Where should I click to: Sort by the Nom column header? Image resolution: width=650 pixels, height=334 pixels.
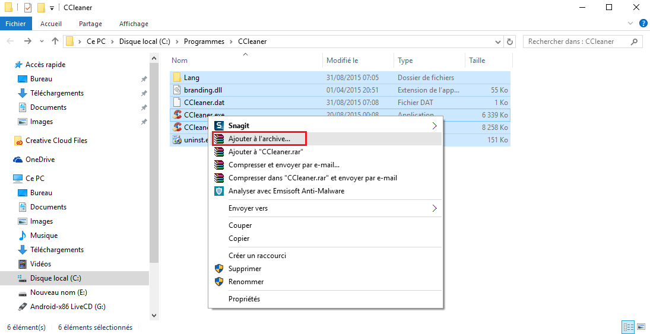tap(246, 61)
